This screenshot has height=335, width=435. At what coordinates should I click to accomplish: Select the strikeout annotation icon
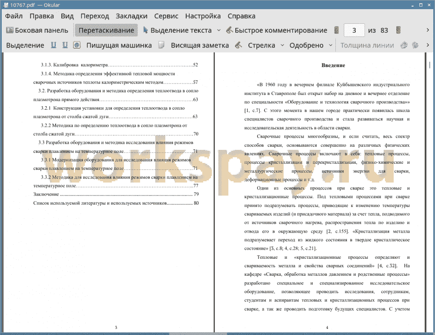(77, 45)
